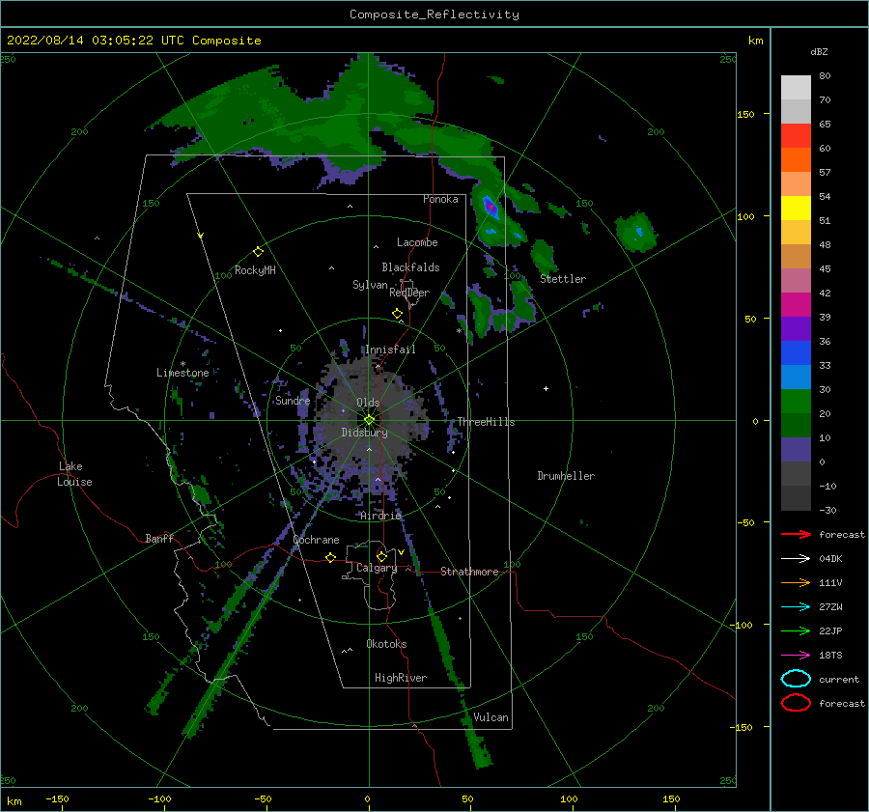
Task: Pick the light gray 70-80 dBZ swatch
Action: pos(796,87)
